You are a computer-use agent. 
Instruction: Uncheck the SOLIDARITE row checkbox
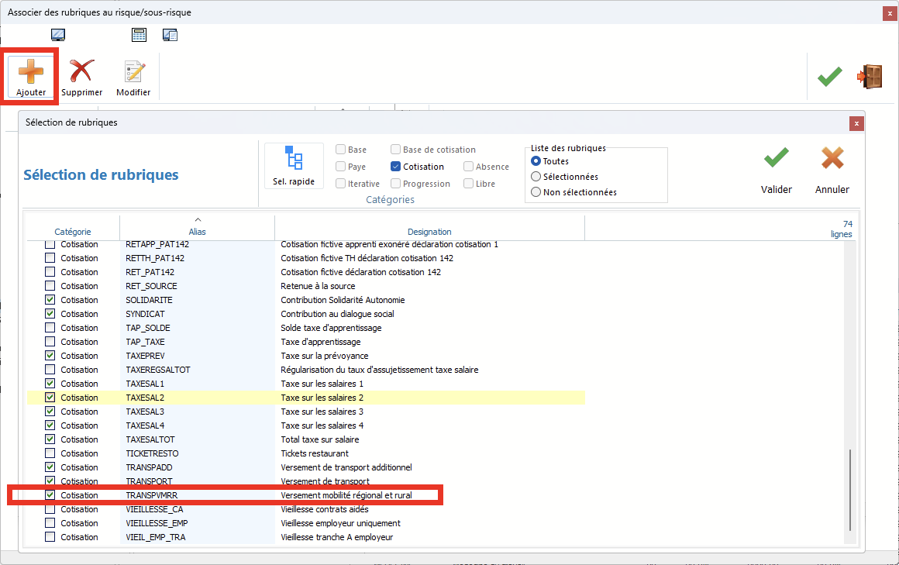[x=50, y=299]
